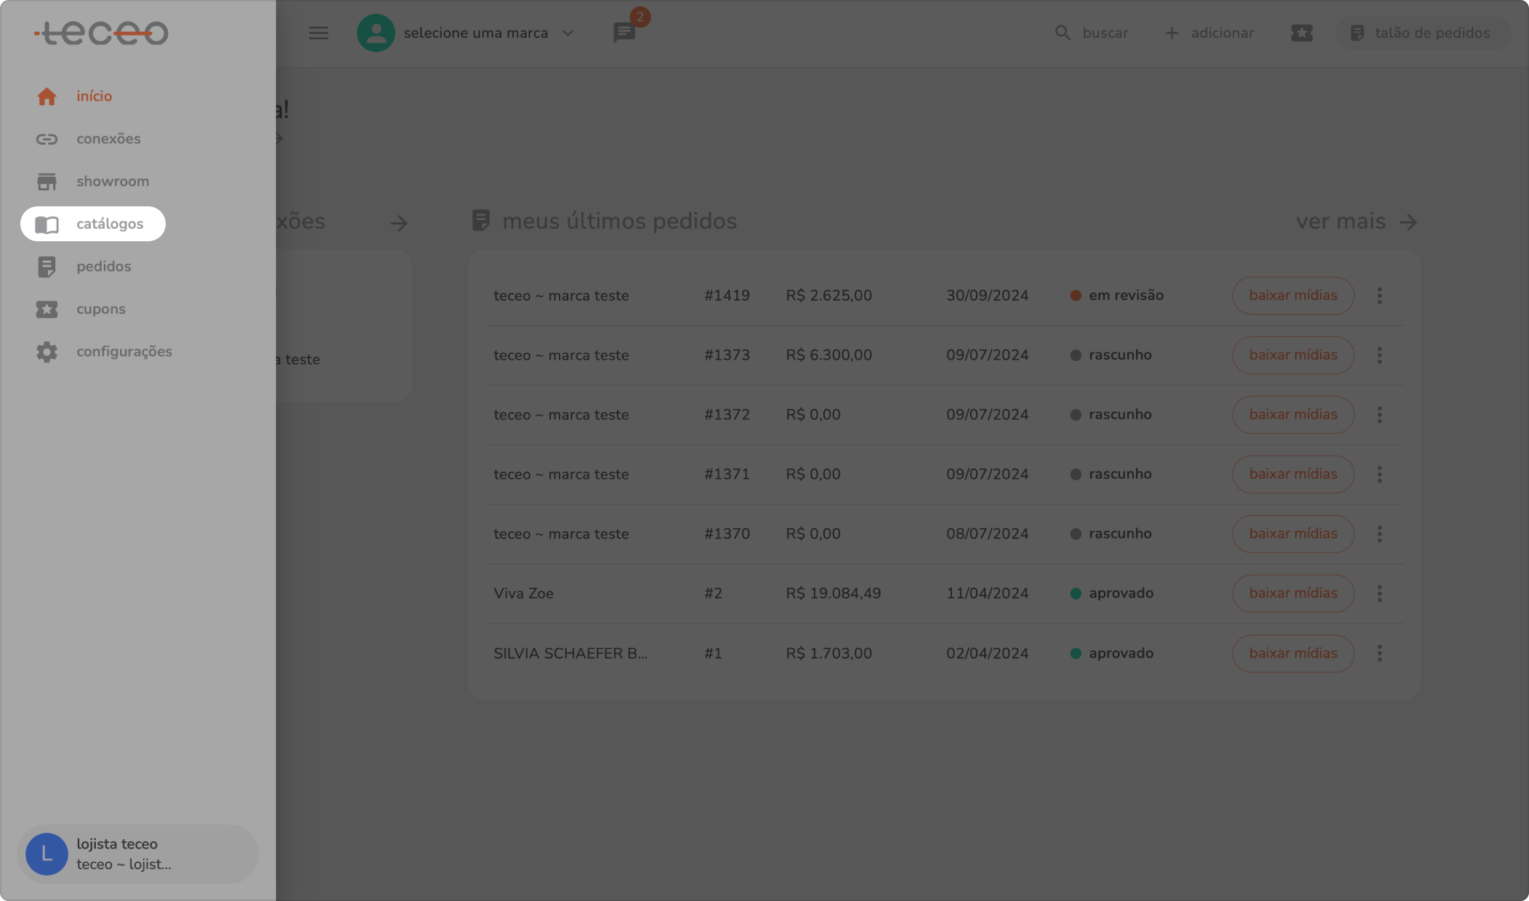Open início home menu item
This screenshot has height=901, width=1529.
coord(94,96)
